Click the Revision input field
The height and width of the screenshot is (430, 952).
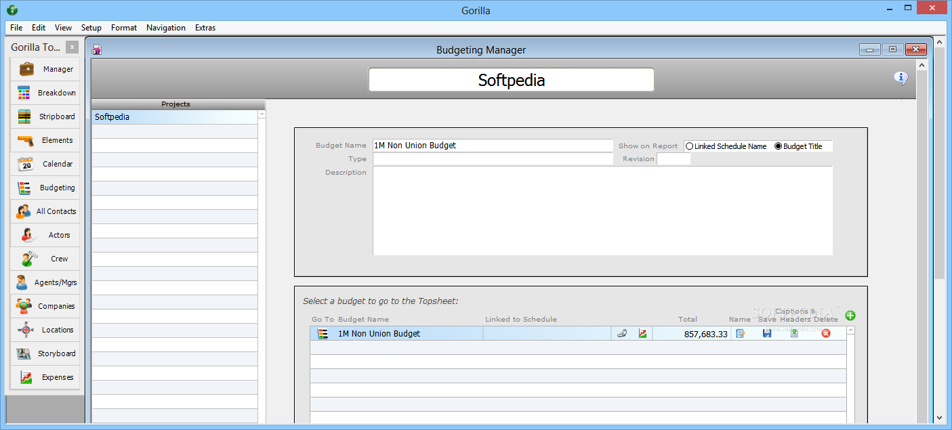click(x=674, y=158)
